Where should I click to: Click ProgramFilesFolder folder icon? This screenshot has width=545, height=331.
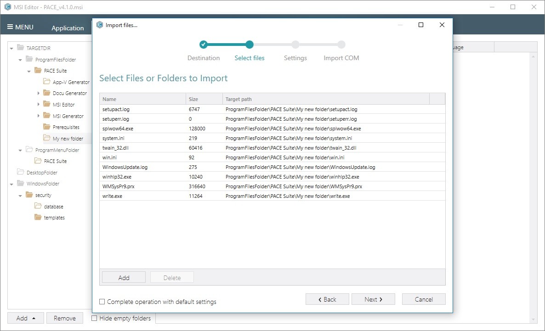(x=29, y=59)
